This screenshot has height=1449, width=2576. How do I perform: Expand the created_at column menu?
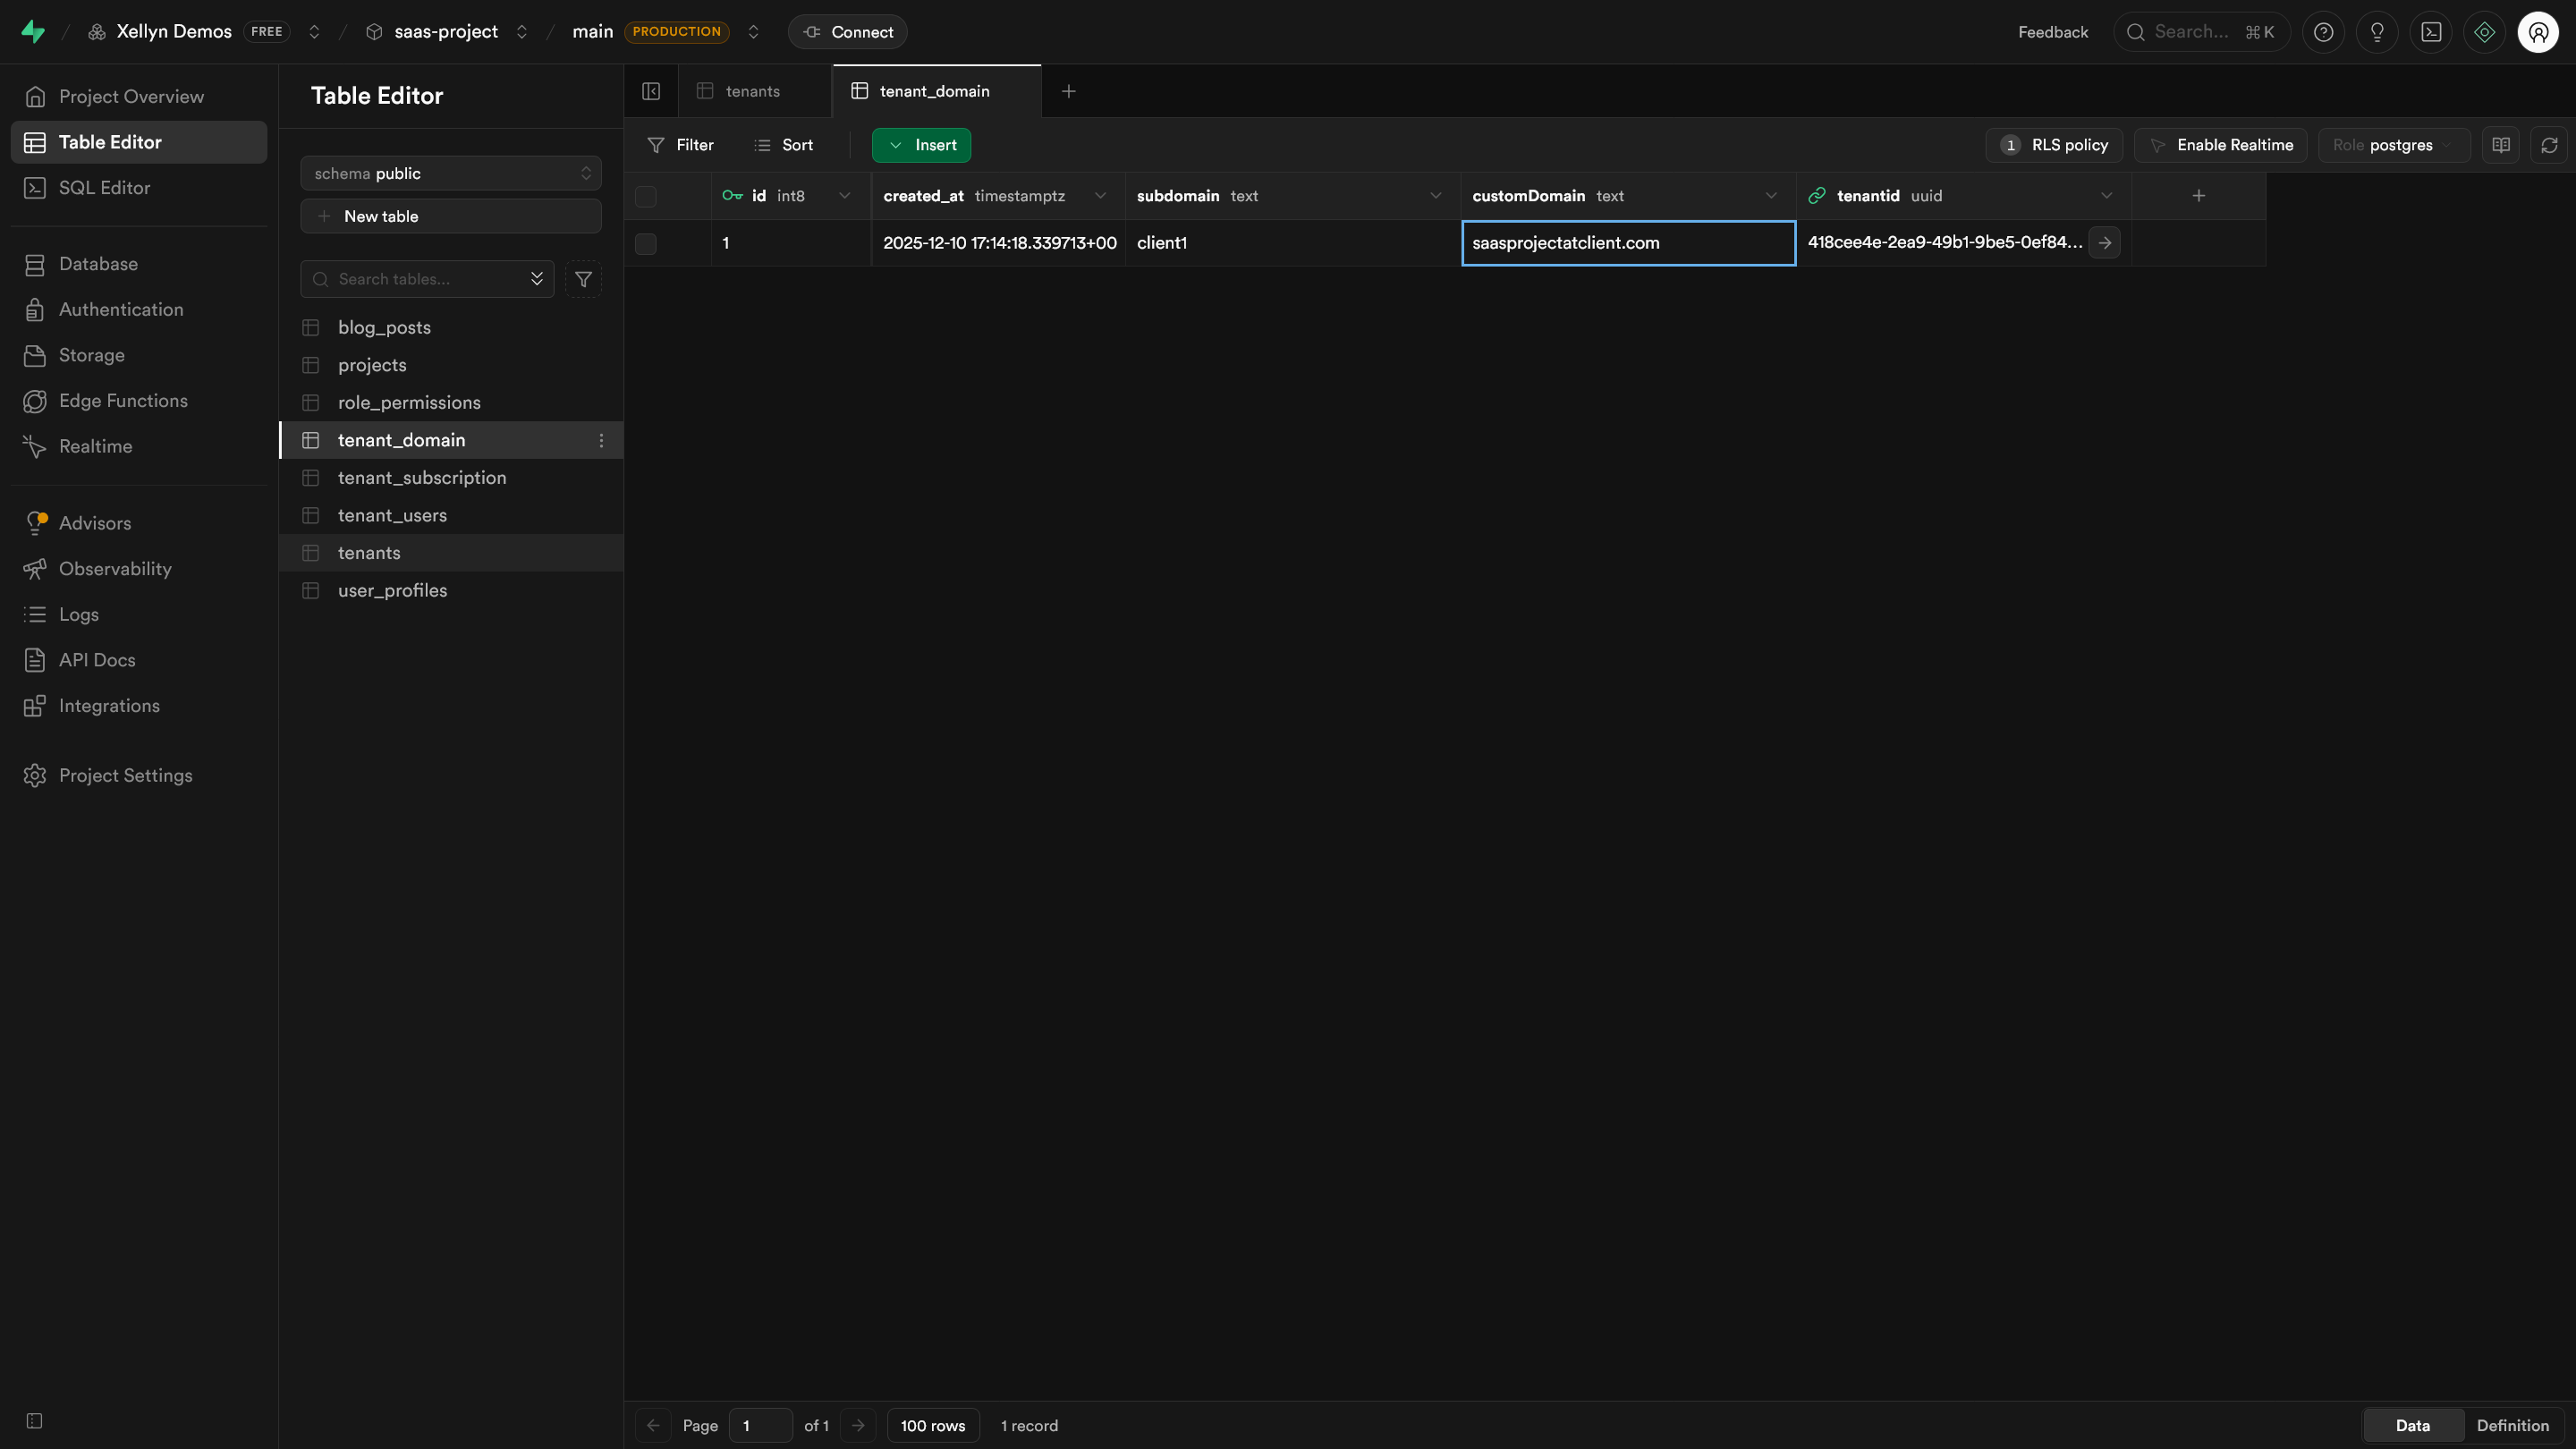tap(1100, 196)
